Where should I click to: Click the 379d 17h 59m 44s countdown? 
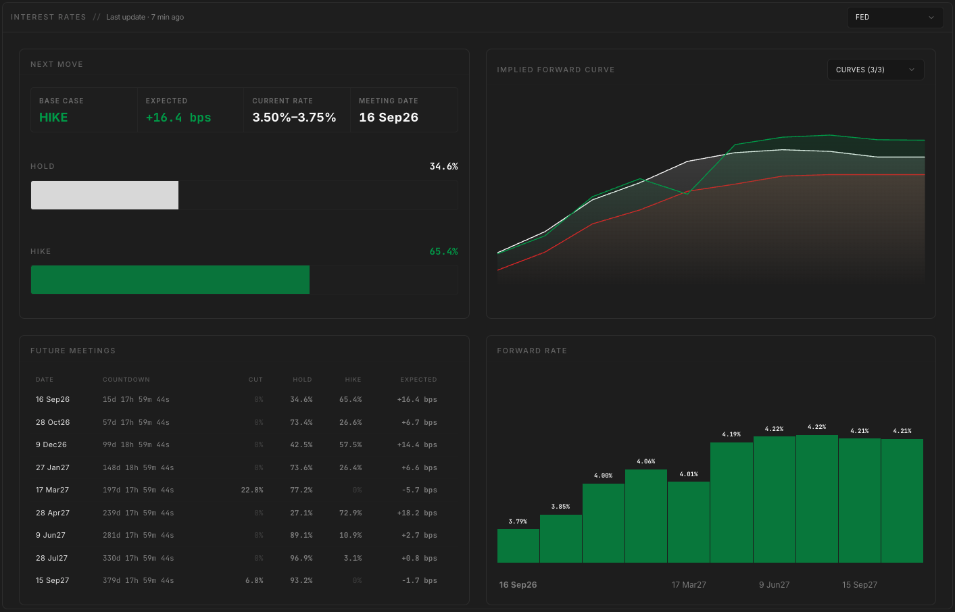coord(139,581)
